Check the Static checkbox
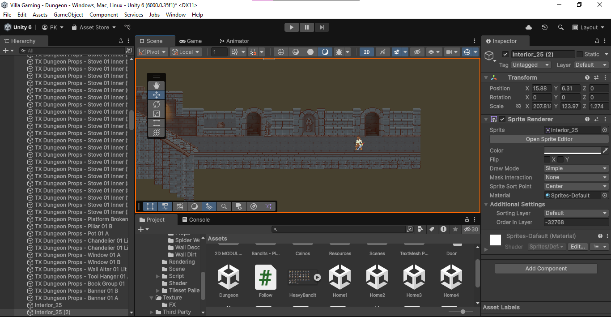This screenshot has width=611, height=317. pos(580,54)
